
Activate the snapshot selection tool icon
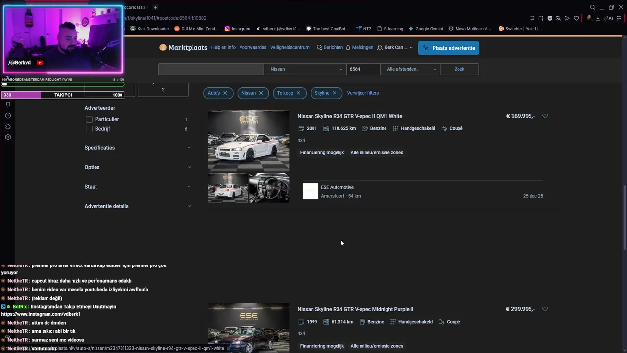pyautogui.click(x=541, y=18)
